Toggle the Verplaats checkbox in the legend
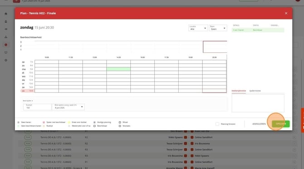This screenshot has width=304, height=169. (120, 126)
